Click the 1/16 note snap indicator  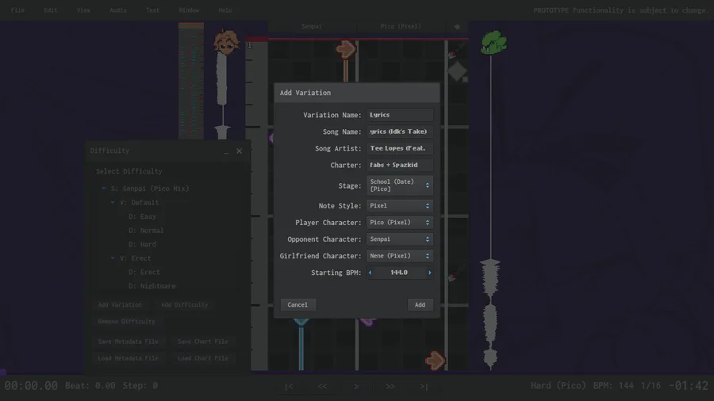click(651, 386)
